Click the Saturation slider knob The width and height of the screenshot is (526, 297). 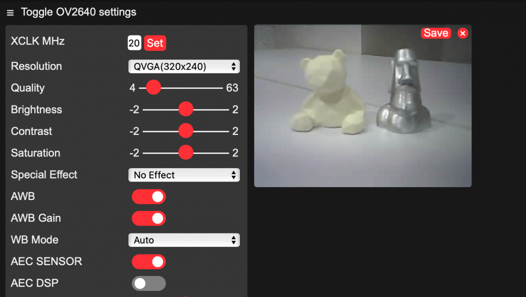185,153
